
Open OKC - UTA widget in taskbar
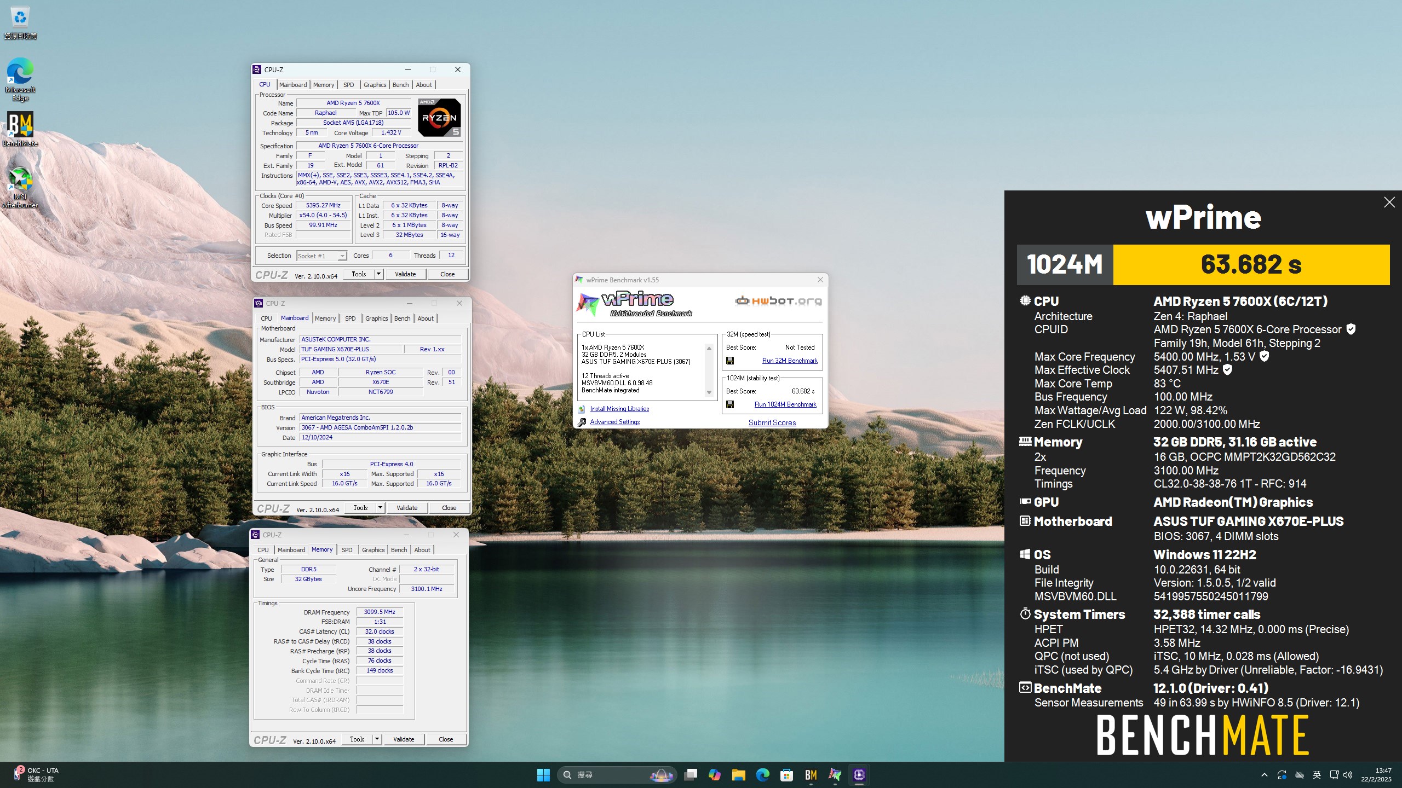tap(36, 774)
